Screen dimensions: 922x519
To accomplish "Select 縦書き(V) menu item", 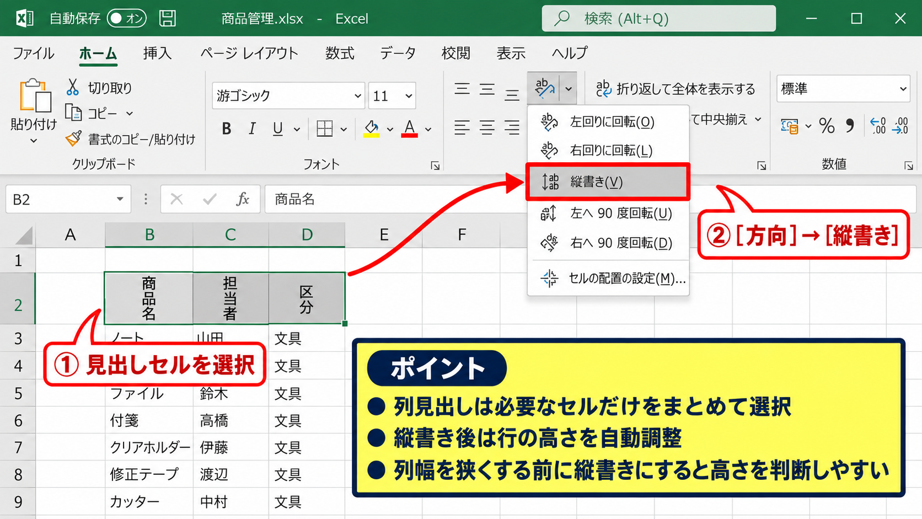I will (x=608, y=181).
